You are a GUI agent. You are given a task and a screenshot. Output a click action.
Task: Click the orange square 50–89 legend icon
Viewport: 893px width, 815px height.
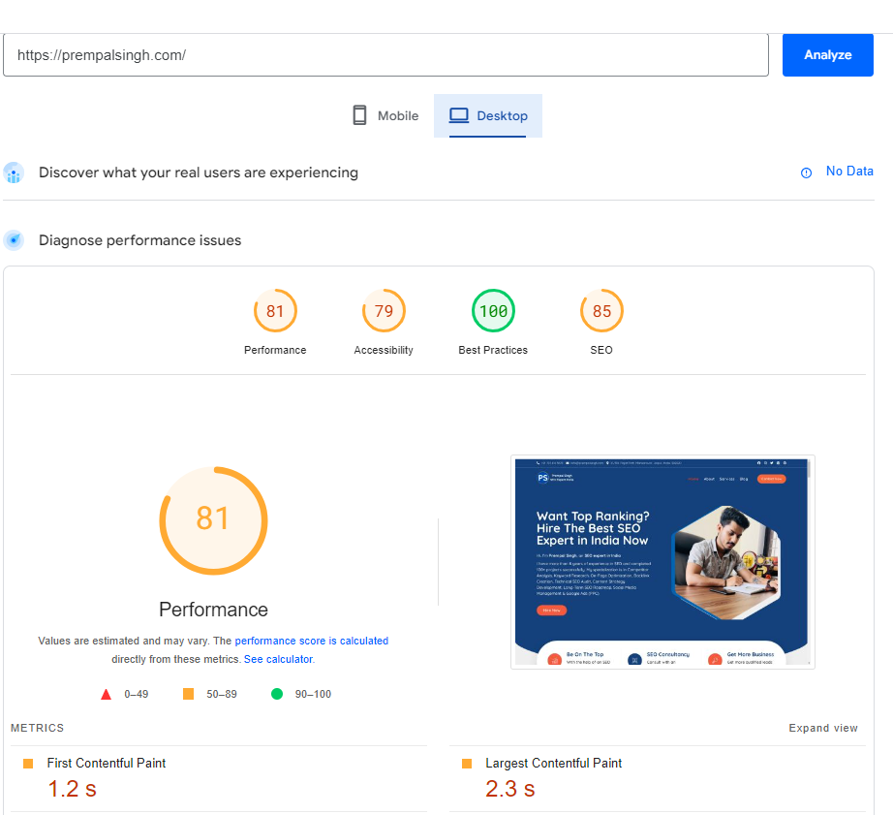(x=188, y=694)
